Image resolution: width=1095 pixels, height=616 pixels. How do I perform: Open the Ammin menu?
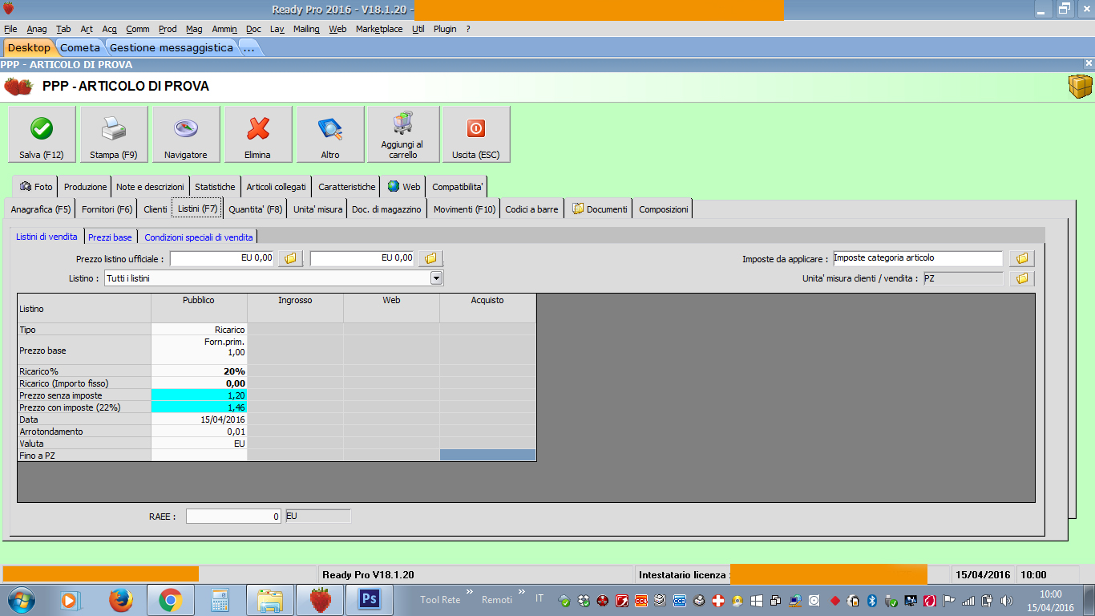(x=224, y=29)
